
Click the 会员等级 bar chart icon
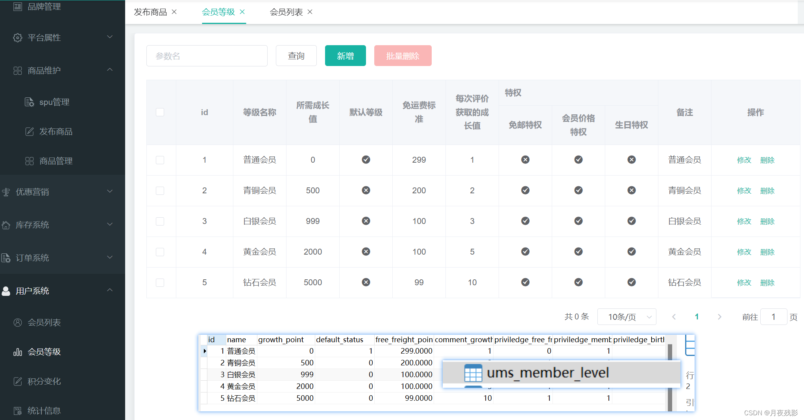18,352
